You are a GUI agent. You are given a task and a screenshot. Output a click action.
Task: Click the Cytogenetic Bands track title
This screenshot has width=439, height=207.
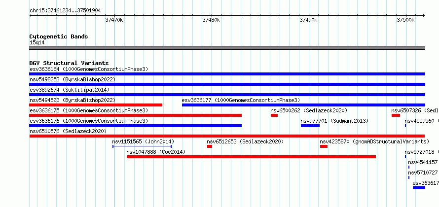[x=59, y=36]
